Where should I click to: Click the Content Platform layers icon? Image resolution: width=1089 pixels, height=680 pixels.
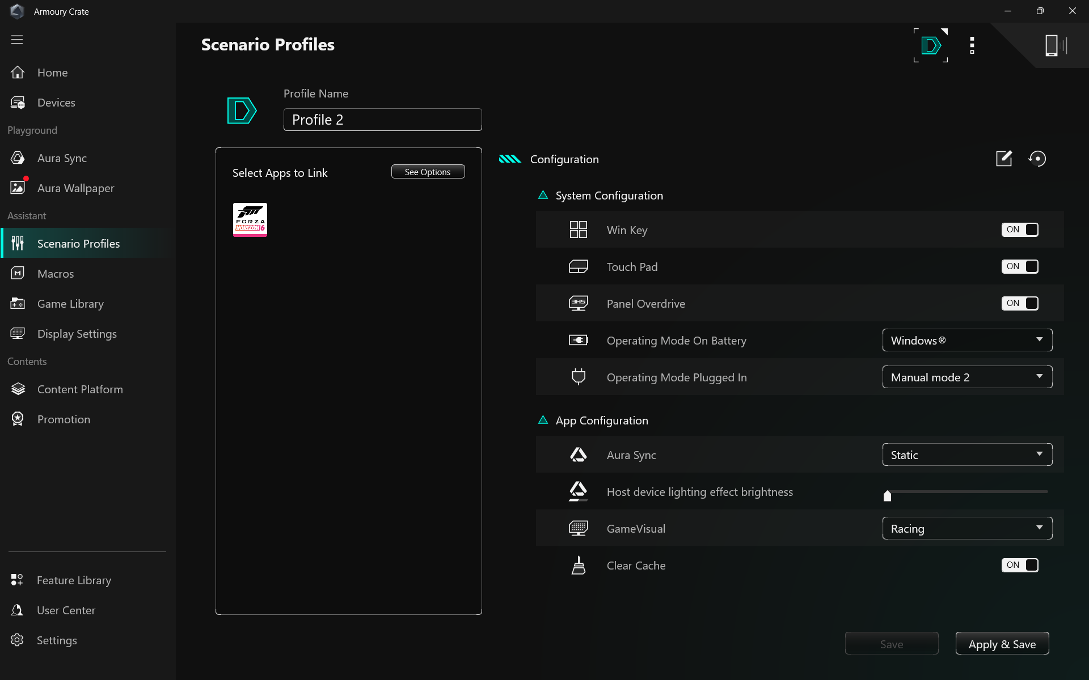(18, 389)
